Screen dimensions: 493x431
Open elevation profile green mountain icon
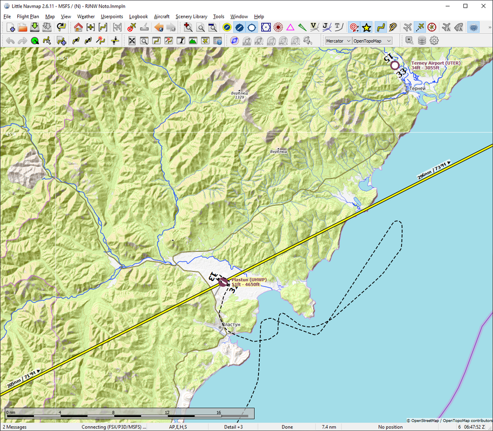[x=193, y=41]
